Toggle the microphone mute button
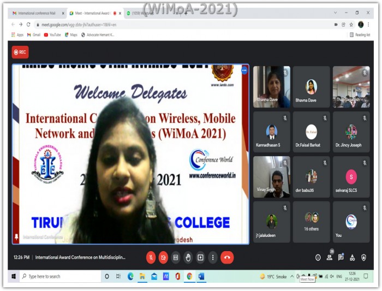Image resolution: width=382 pixels, height=291 pixels. 151,257
